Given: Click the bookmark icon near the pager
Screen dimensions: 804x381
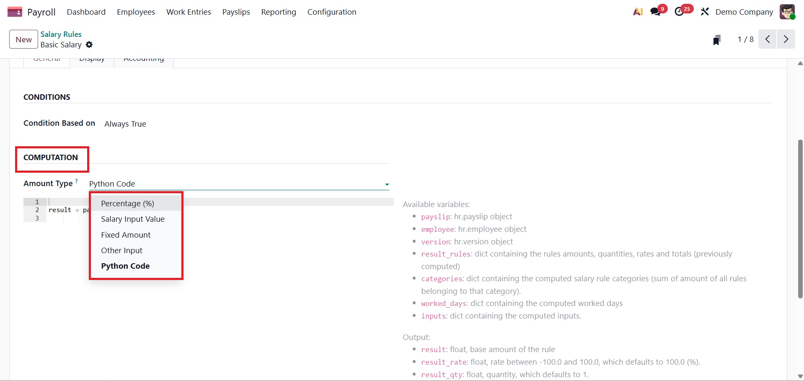Looking at the screenshot, I should click(x=717, y=40).
